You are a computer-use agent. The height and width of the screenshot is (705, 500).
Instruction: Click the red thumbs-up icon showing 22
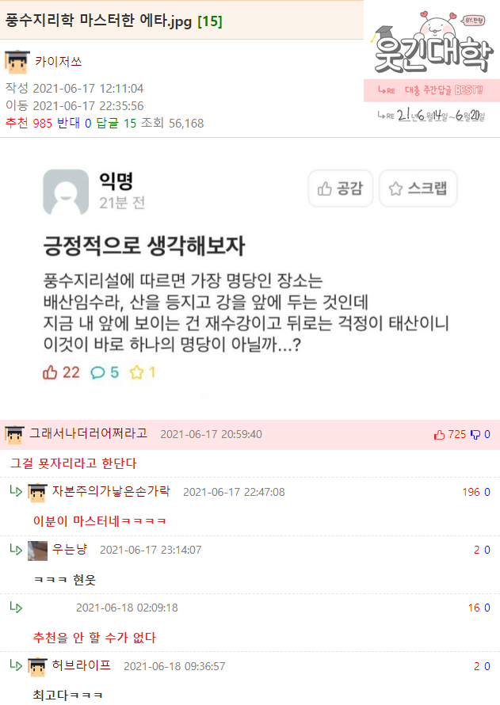[x=50, y=372]
